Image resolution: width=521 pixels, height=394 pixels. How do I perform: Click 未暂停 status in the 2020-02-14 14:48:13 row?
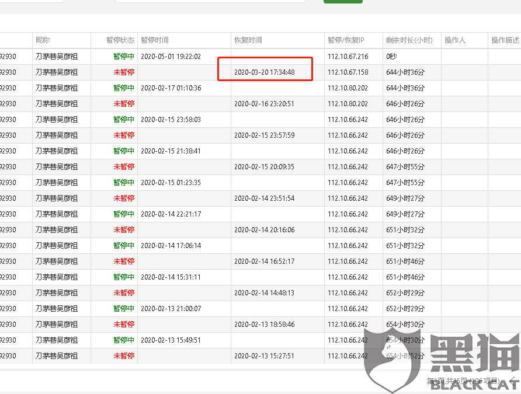124,293
